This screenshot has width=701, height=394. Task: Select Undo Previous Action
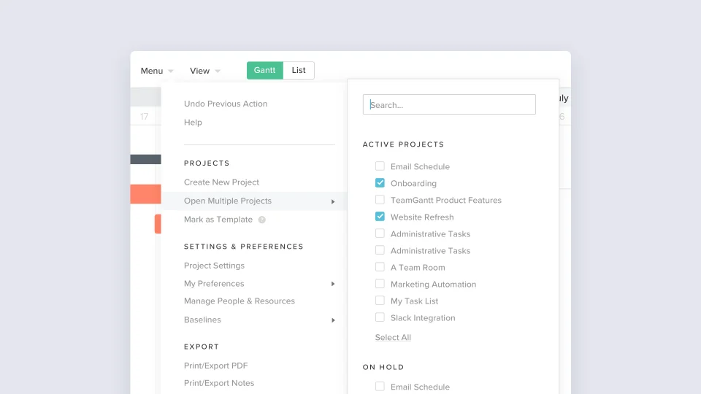226,104
